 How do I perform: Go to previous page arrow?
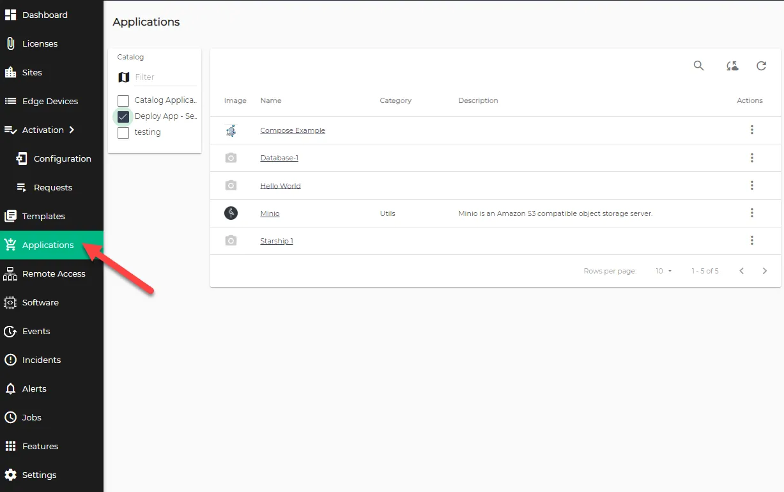tap(742, 271)
